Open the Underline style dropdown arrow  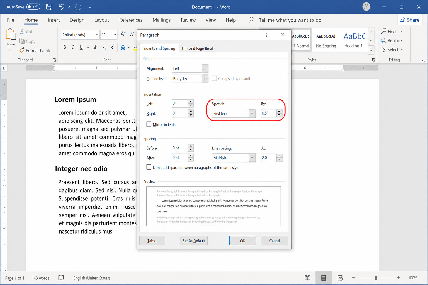tap(88, 48)
